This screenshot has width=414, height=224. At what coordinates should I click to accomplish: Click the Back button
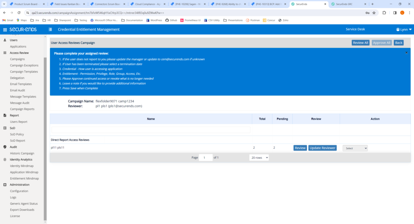click(398, 43)
